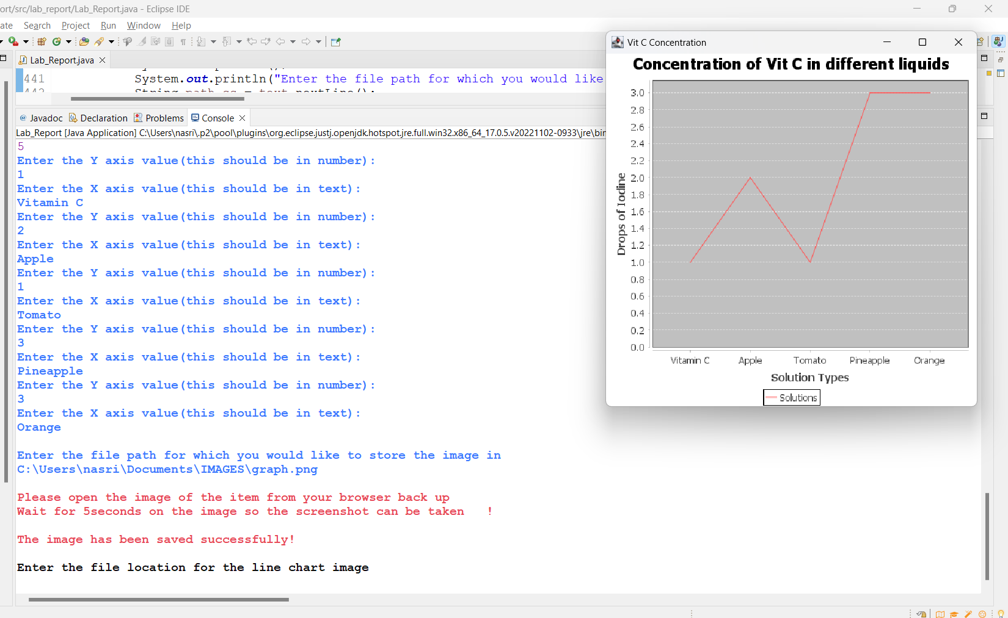Screen dimensions: 1008x618
Task: Click the status bar star circle icon
Action: [x=982, y=614]
